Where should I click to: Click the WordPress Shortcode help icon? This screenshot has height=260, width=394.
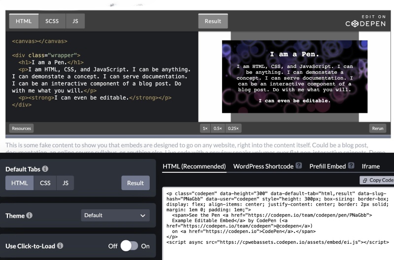(298, 165)
